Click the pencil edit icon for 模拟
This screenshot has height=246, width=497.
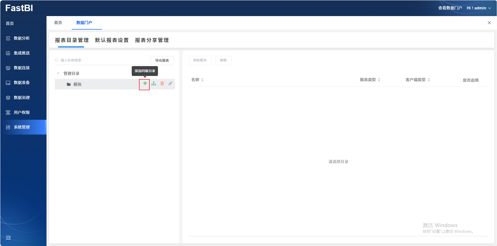tap(170, 83)
